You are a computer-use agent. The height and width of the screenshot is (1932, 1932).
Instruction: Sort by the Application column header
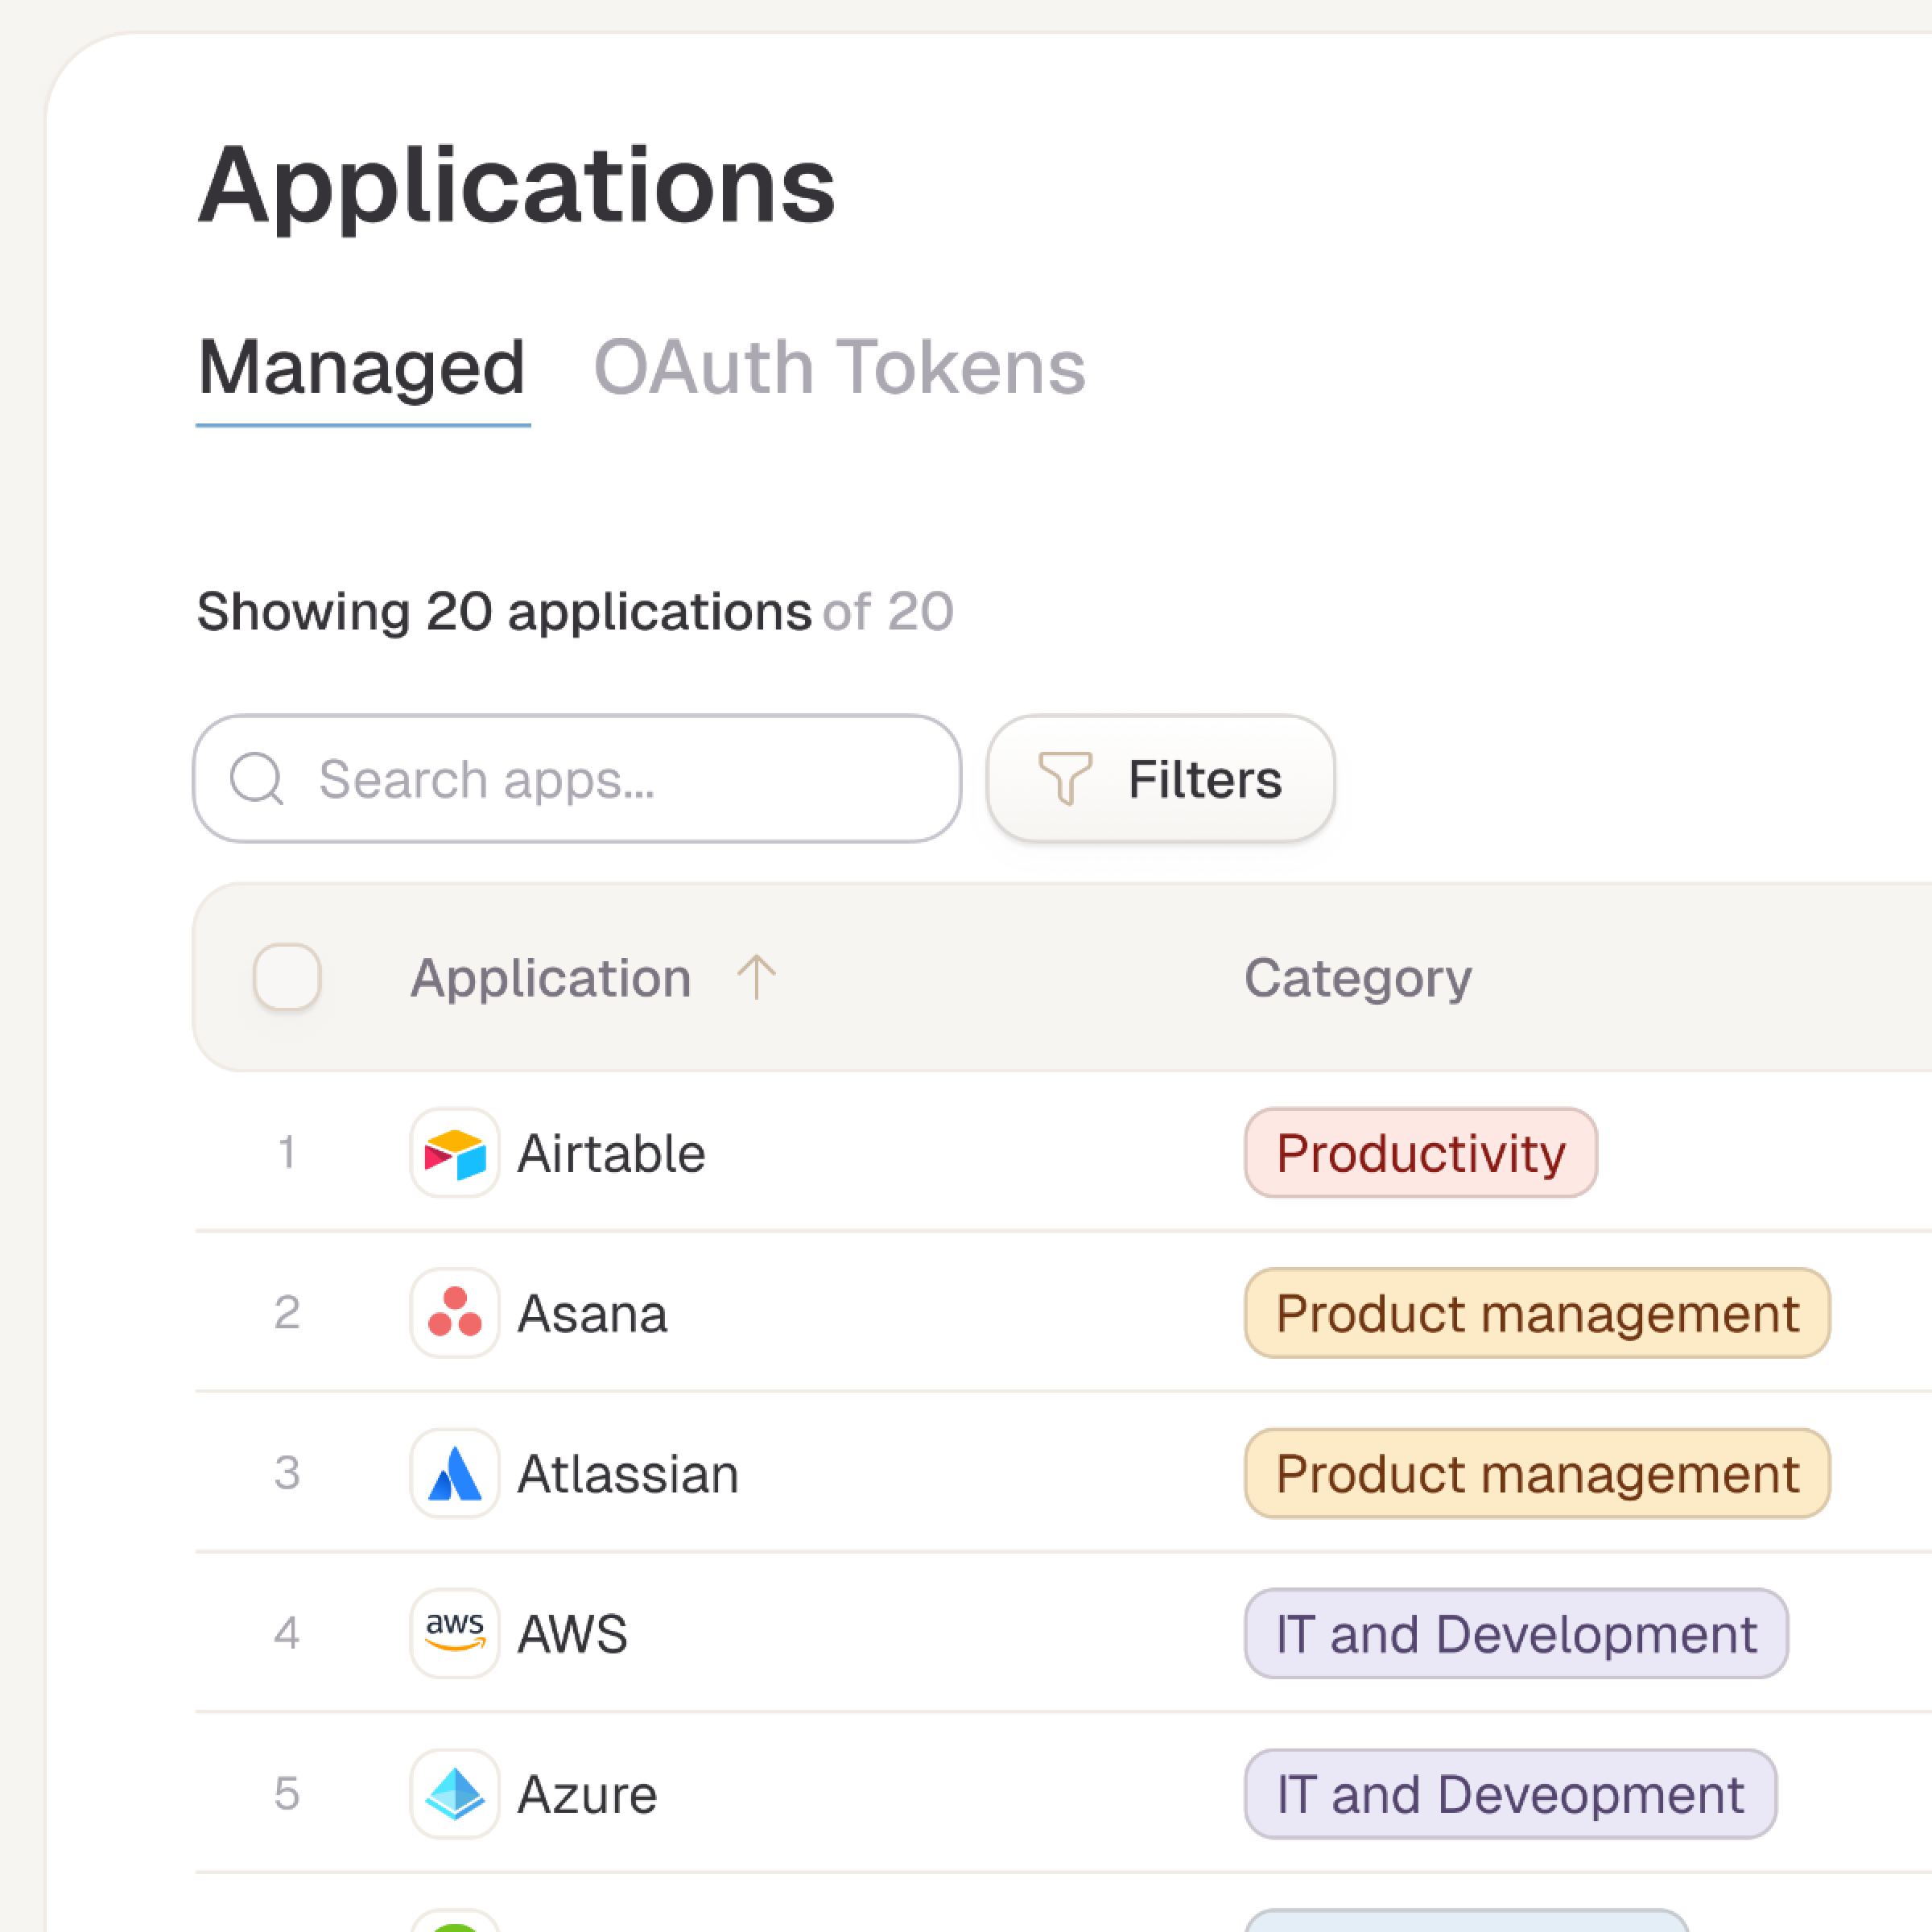(551, 977)
